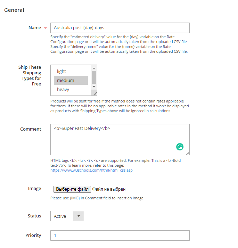Click the shipping types list resize handle
The height and width of the screenshot is (248, 238).
point(95,93)
